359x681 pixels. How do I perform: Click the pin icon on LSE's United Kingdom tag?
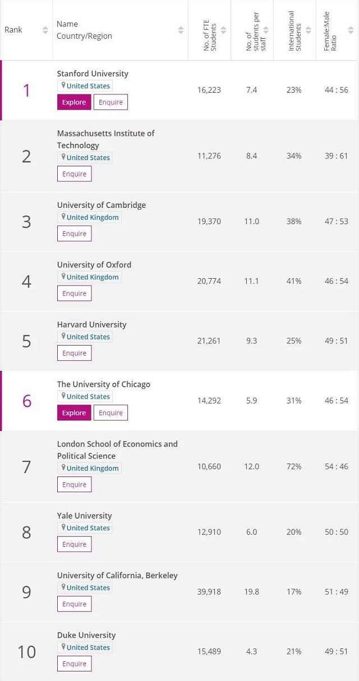click(63, 467)
